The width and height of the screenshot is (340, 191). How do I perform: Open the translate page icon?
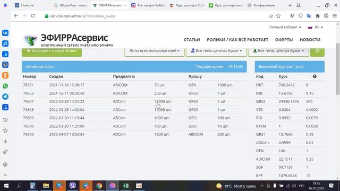pos(309,16)
